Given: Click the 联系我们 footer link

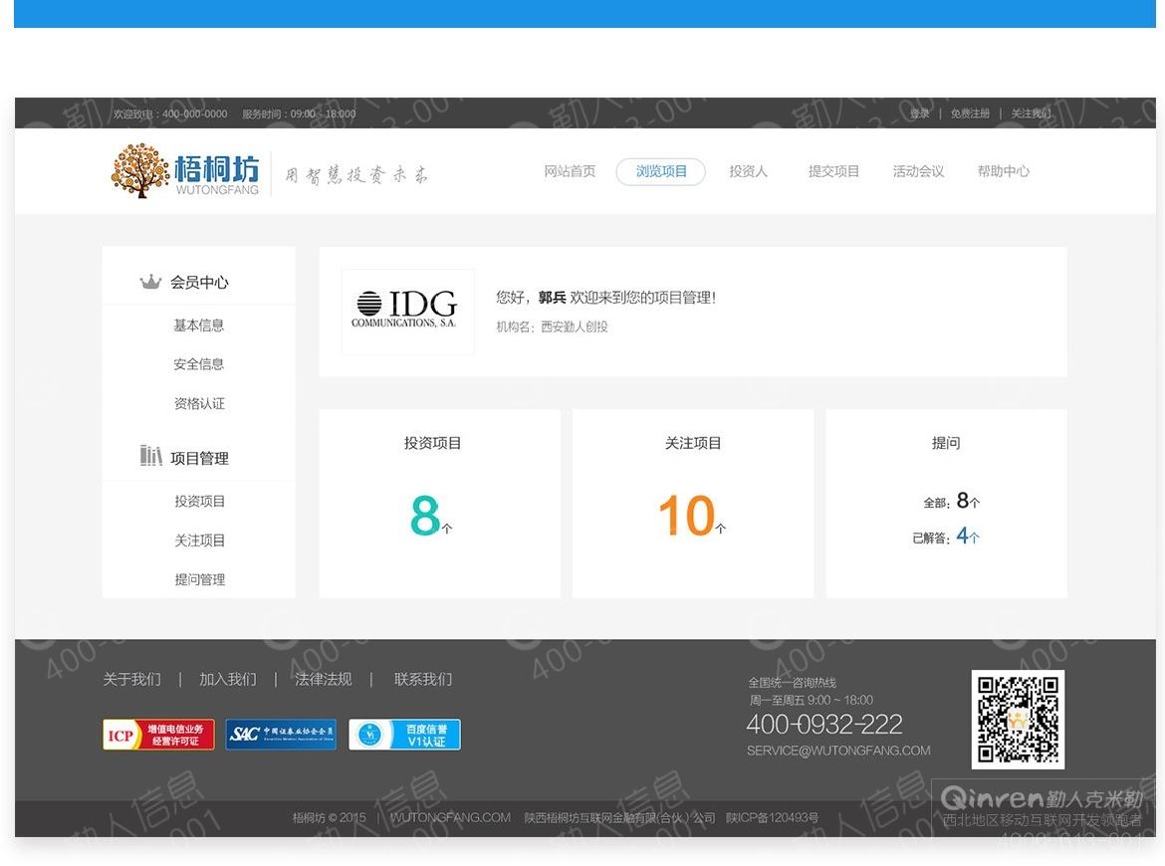Looking at the screenshot, I should pos(423,679).
